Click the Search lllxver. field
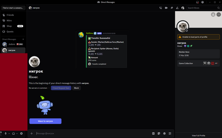This screenshot has height=138, width=222. coord(203,8)
